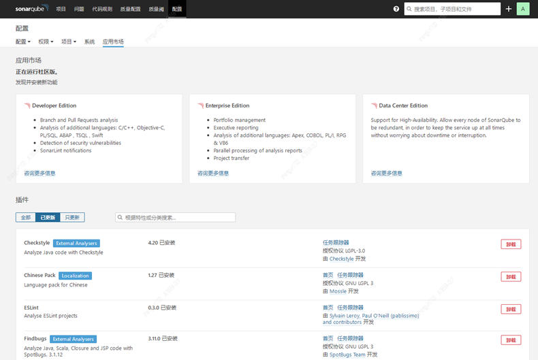Open Checkstyle 任务跟踪器 link

tap(336, 242)
